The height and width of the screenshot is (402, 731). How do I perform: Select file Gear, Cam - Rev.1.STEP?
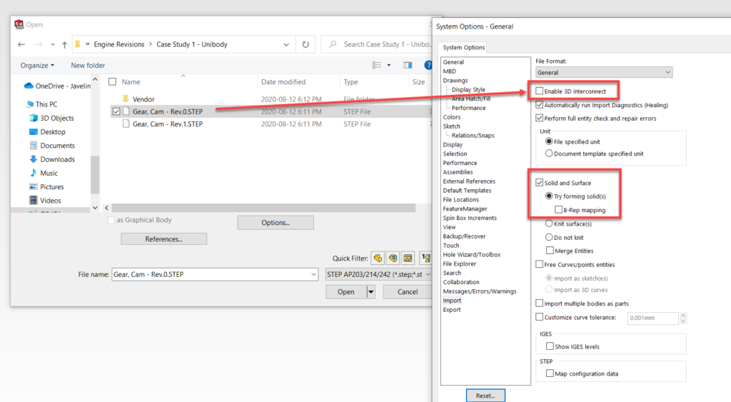[162, 124]
